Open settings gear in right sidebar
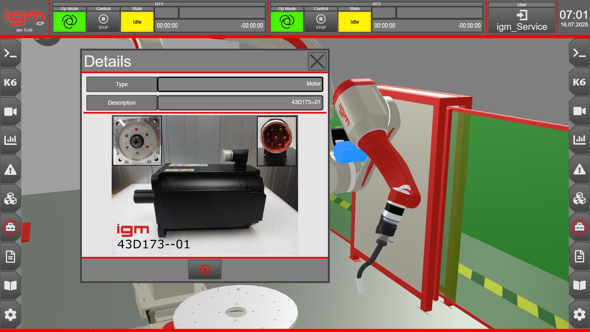Image resolution: width=590 pixels, height=332 pixels. (579, 314)
